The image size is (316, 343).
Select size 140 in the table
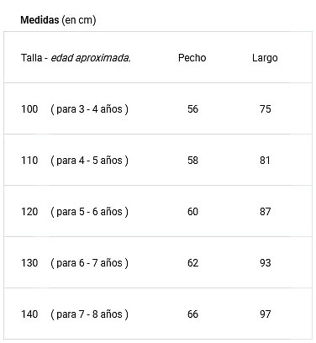click(29, 314)
